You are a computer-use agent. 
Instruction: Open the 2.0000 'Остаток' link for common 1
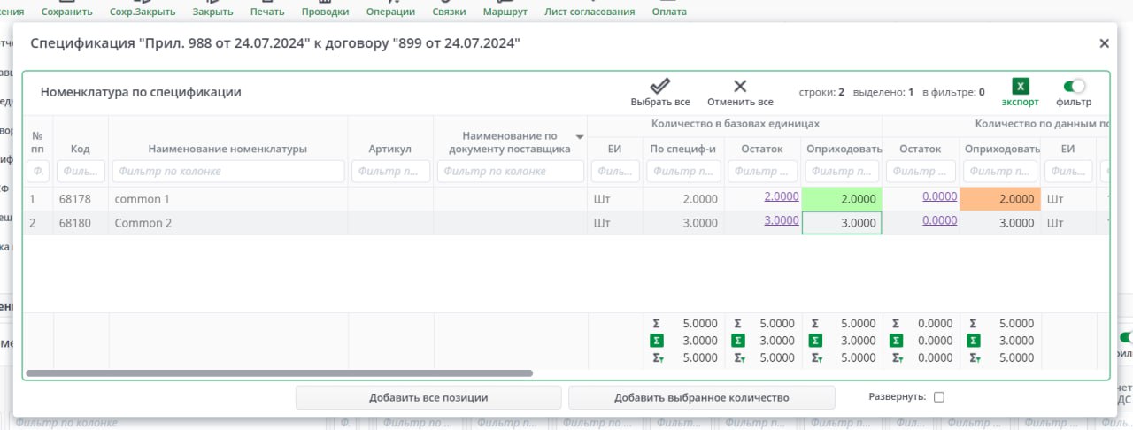pos(782,197)
